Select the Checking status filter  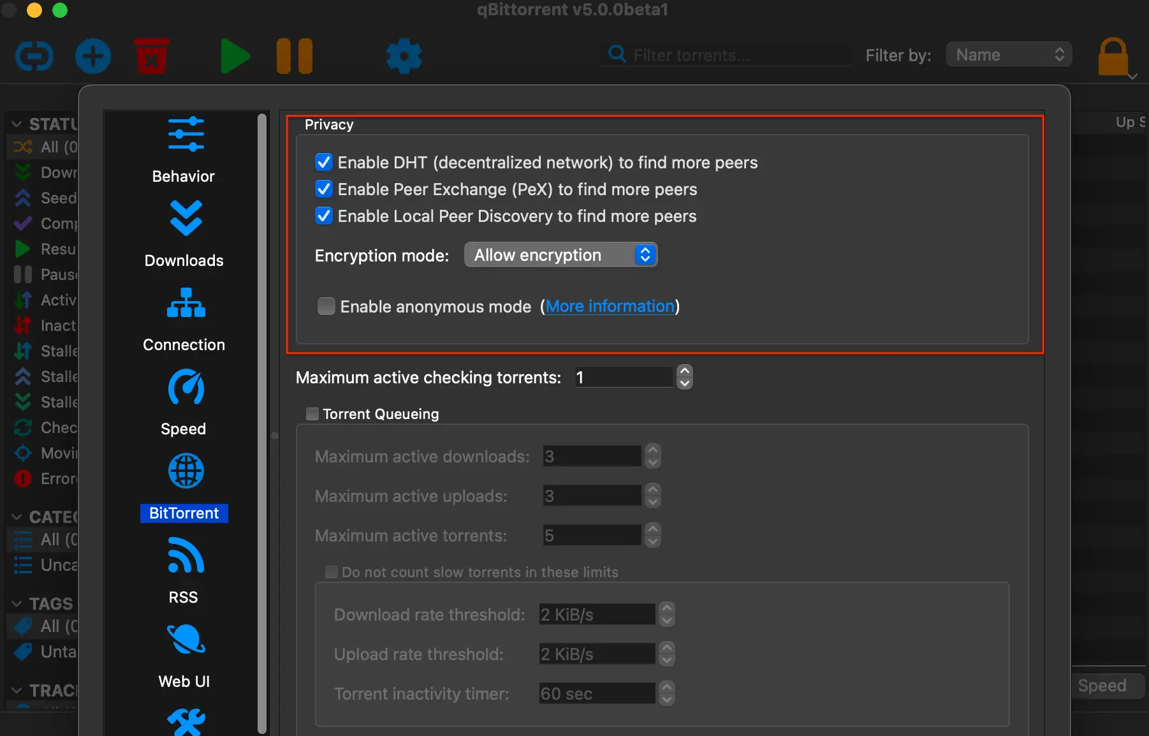[x=43, y=427]
